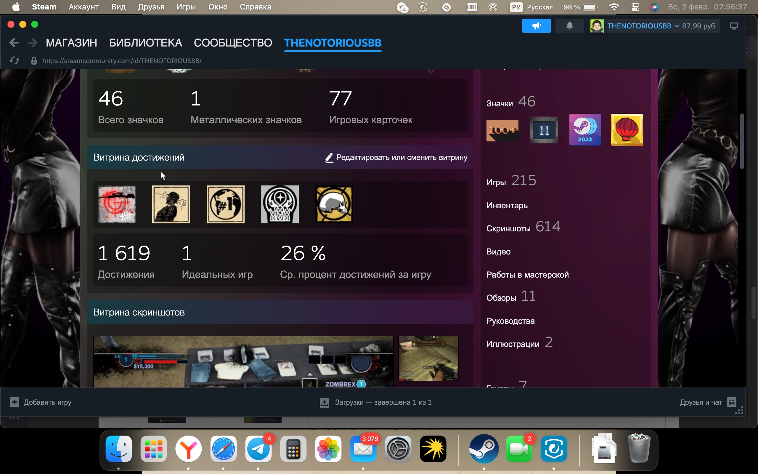Image resolution: width=758 pixels, height=474 pixels.
Task: Go forward with the right arrow
Action: coord(33,43)
